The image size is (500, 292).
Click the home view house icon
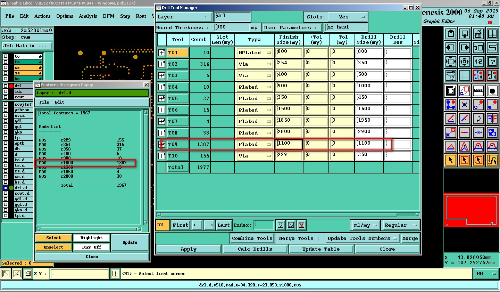pos(478,34)
